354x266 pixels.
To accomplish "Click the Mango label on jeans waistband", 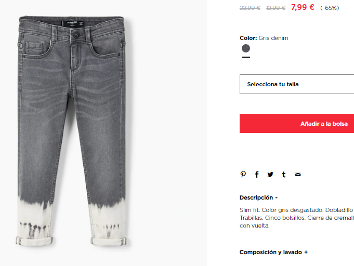I will [x=73, y=23].
